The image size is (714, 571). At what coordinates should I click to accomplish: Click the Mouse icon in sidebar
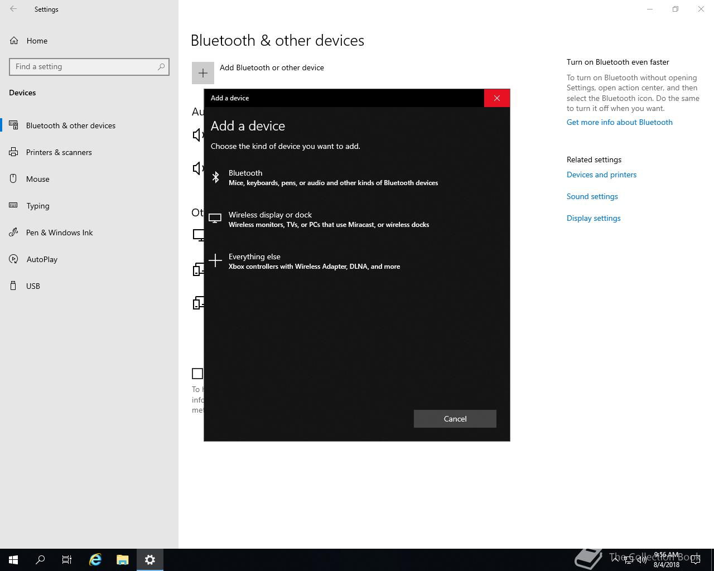point(14,178)
